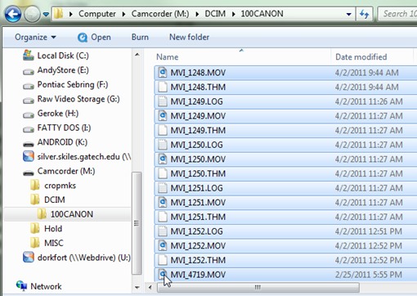Click the navigation pane scrollbar thumb
The width and height of the screenshot is (417, 296).
(x=137, y=223)
